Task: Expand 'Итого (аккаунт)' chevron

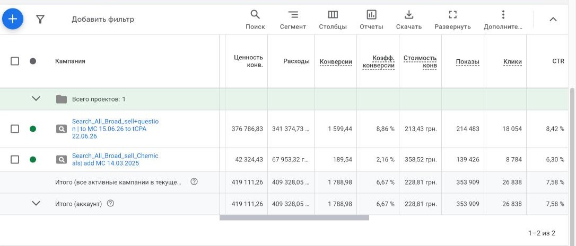Action: coord(36,203)
